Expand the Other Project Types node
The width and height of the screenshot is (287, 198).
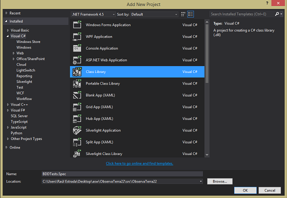click(x=8, y=138)
